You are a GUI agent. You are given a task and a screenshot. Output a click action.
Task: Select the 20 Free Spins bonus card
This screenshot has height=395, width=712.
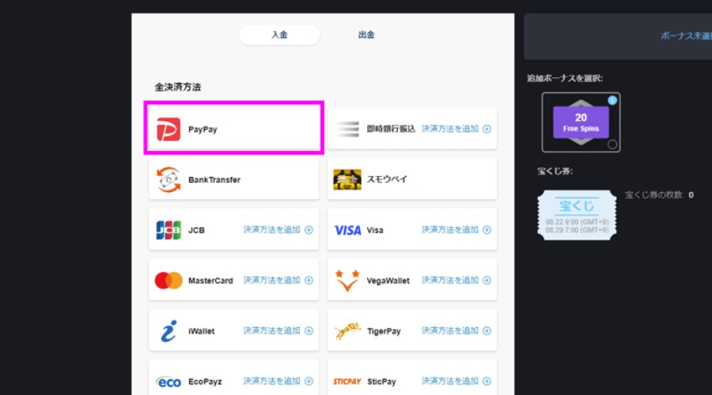coord(581,122)
